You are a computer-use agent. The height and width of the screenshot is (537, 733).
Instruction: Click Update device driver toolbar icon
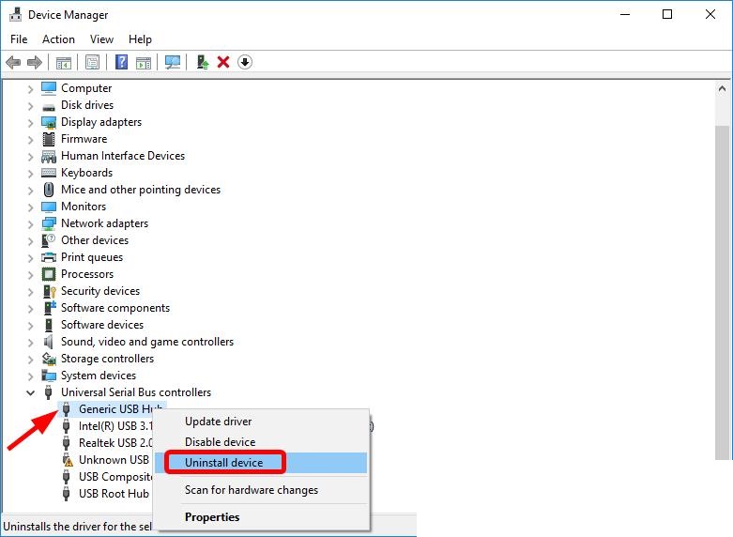tap(203, 62)
